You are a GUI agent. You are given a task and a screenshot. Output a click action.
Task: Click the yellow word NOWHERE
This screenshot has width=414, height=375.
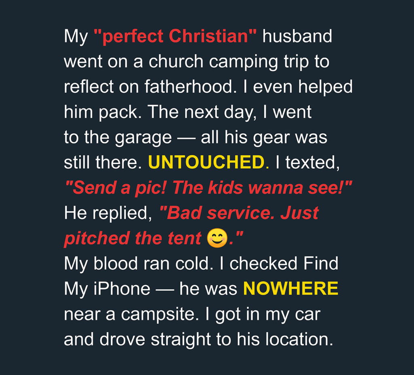point(291,288)
